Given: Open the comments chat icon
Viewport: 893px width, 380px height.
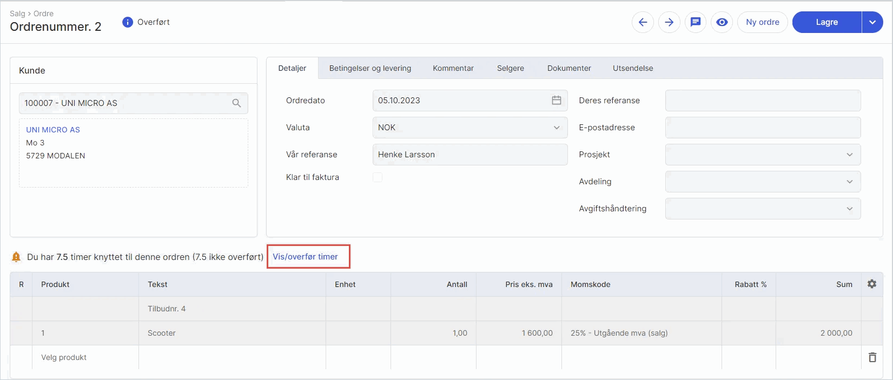Looking at the screenshot, I should (696, 22).
